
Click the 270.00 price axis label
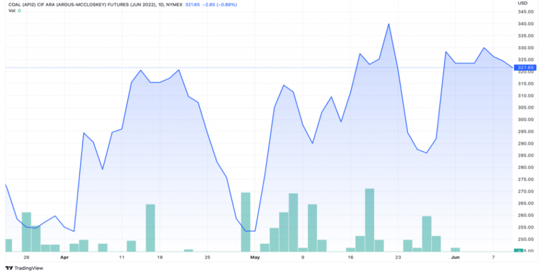tap(525, 192)
